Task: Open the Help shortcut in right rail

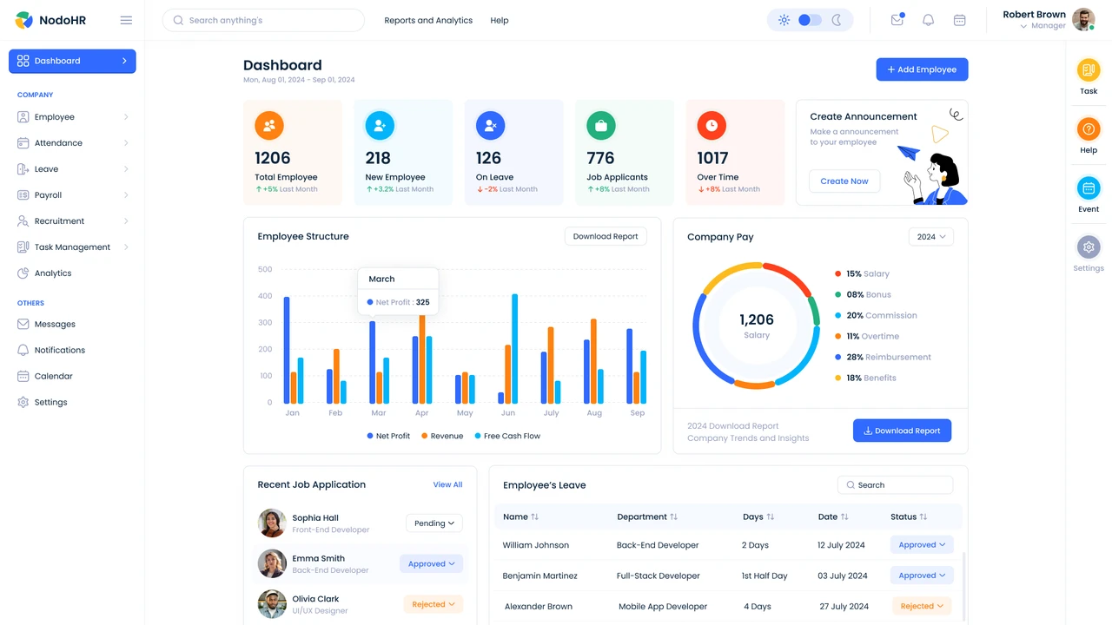Action: [1089, 129]
